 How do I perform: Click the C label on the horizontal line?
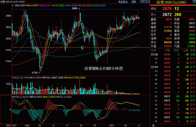tap(82, 48)
